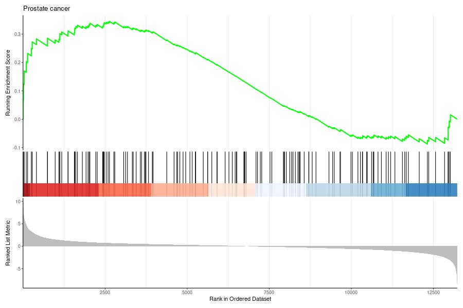Click the 10 tick on ranked metric axis
The width and height of the screenshot is (463, 308).
[x=19, y=202]
